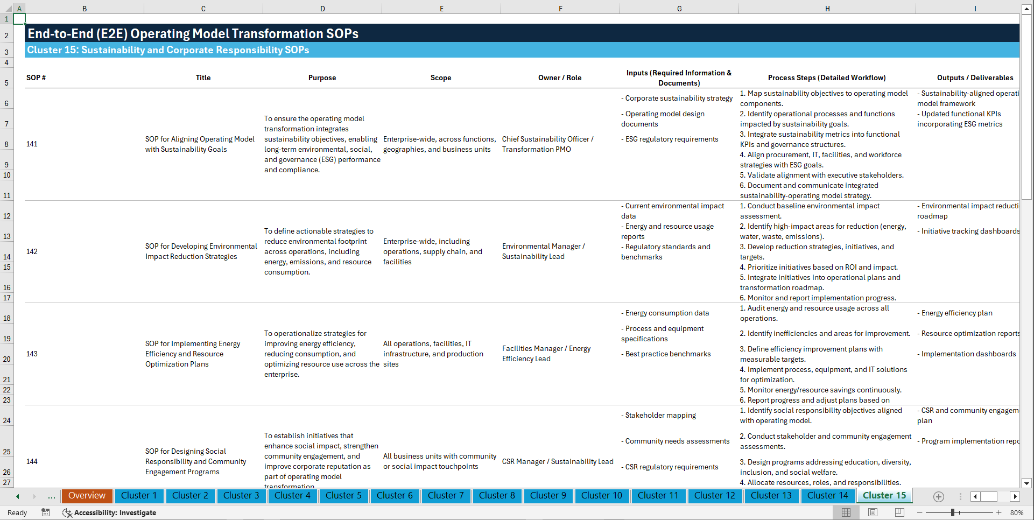Toggle Page Layout view
1034x520 pixels.
pos(873,512)
